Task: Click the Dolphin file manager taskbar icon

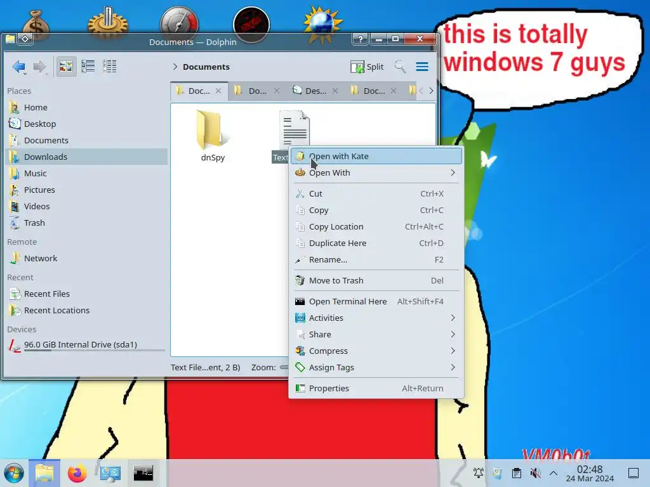Action: click(44, 473)
